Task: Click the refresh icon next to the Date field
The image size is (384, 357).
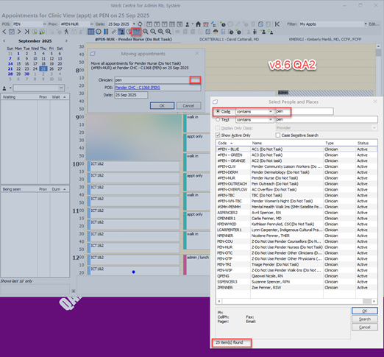Action: pyautogui.click(x=140, y=24)
